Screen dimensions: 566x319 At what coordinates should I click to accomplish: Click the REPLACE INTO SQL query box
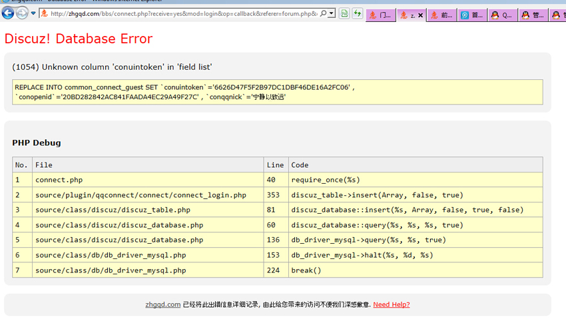coord(277,92)
